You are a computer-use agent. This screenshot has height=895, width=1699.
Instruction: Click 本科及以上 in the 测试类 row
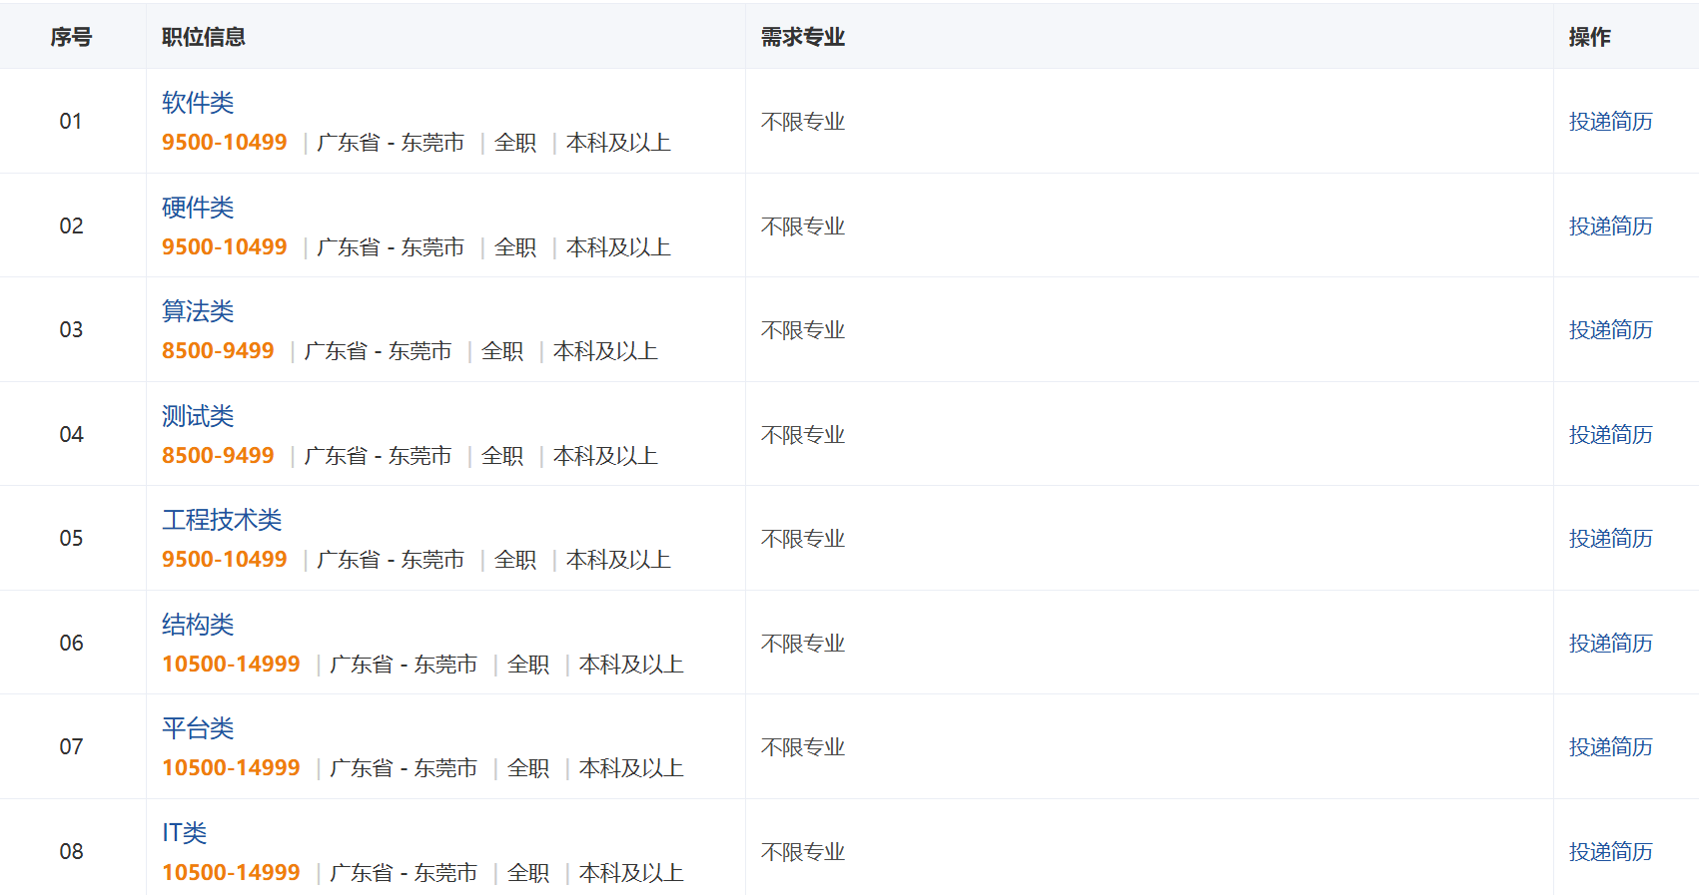[605, 456]
